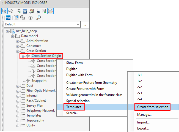The width and height of the screenshot is (179, 132).
Task: Click the open book form icon
Action: coord(25,11)
